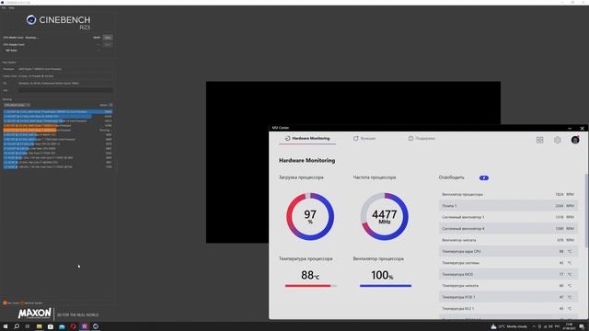The width and height of the screenshot is (589, 331).
Task: Open the notification center icon
Action: click(582, 326)
